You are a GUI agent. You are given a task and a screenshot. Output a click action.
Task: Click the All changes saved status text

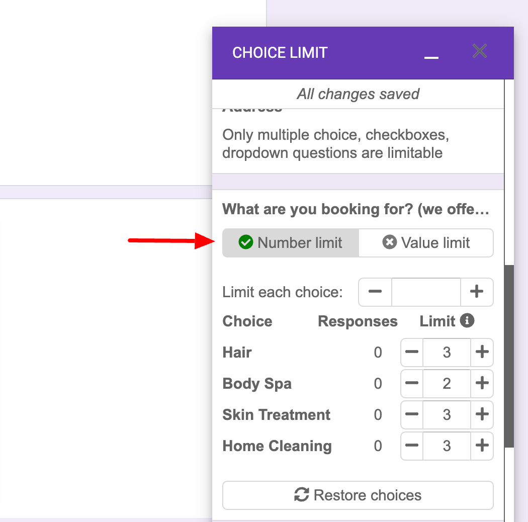(358, 94)
